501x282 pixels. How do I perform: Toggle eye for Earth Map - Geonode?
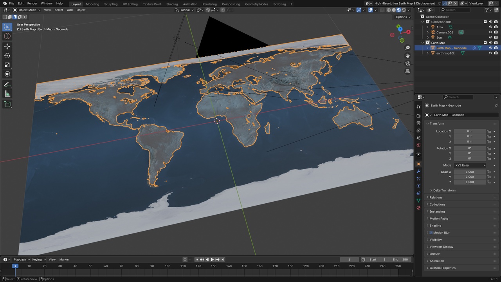click(490, 48)
